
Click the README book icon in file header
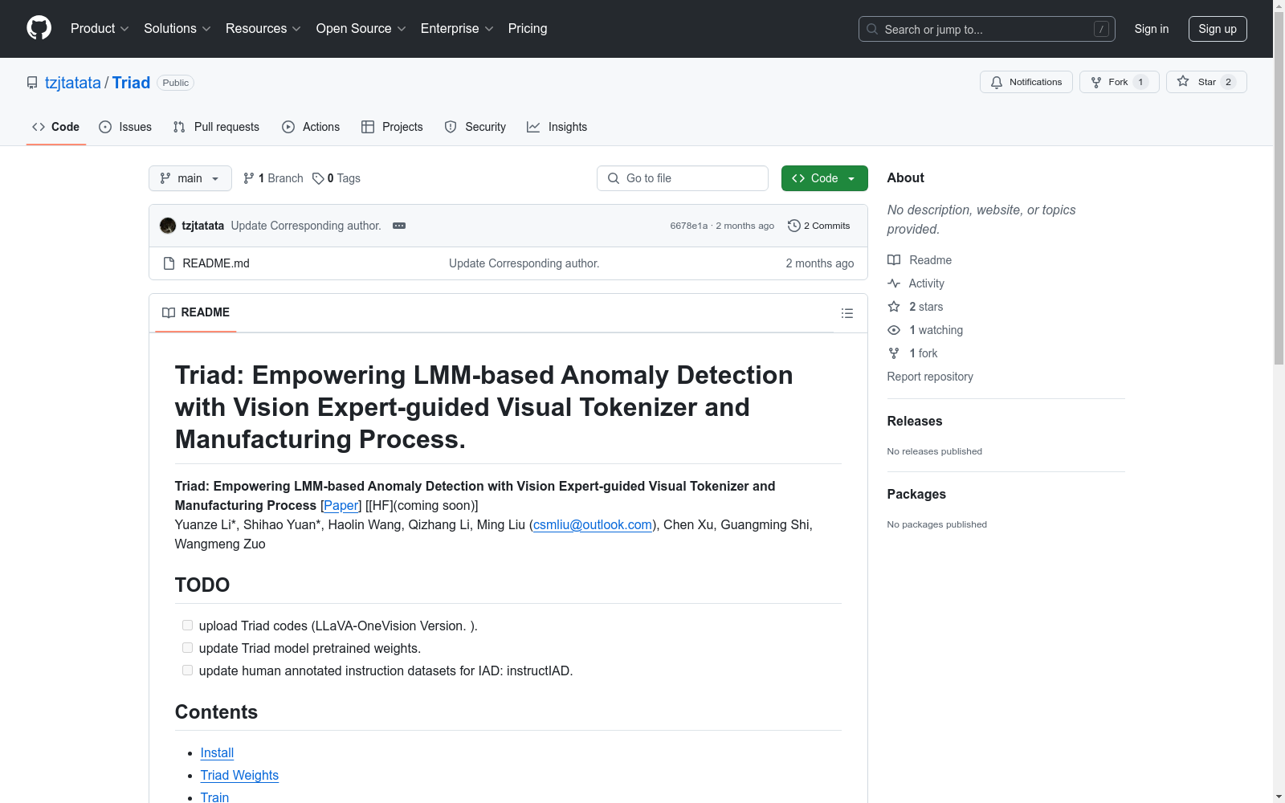click(x=169, y=312)
